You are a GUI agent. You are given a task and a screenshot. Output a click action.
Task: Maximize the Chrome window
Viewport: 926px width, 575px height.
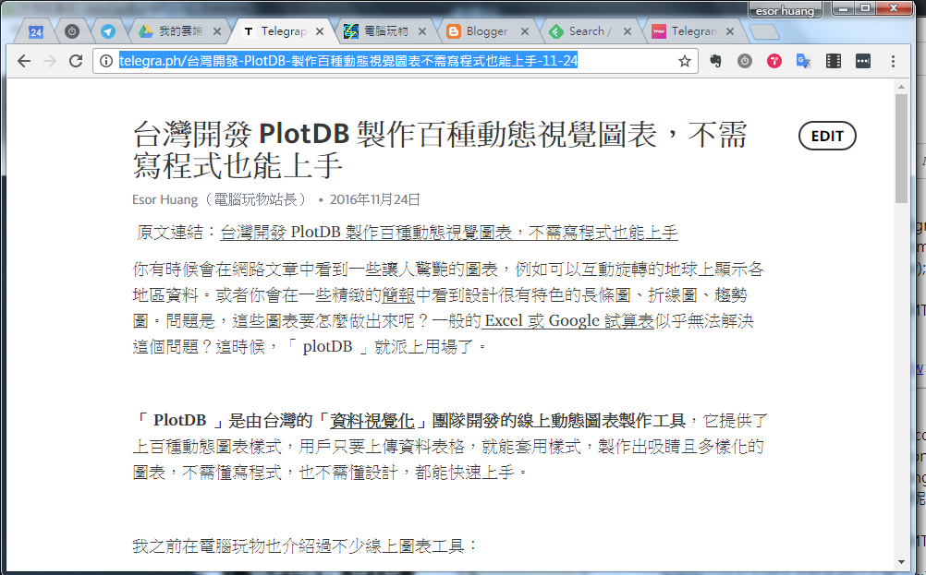(x=865, y=8)
